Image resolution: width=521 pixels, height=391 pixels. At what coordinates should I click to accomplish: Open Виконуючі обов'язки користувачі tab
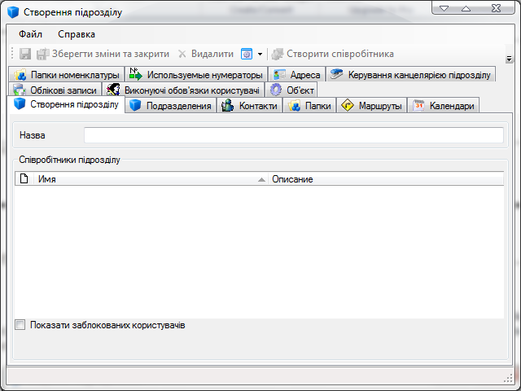pos(183,90)
